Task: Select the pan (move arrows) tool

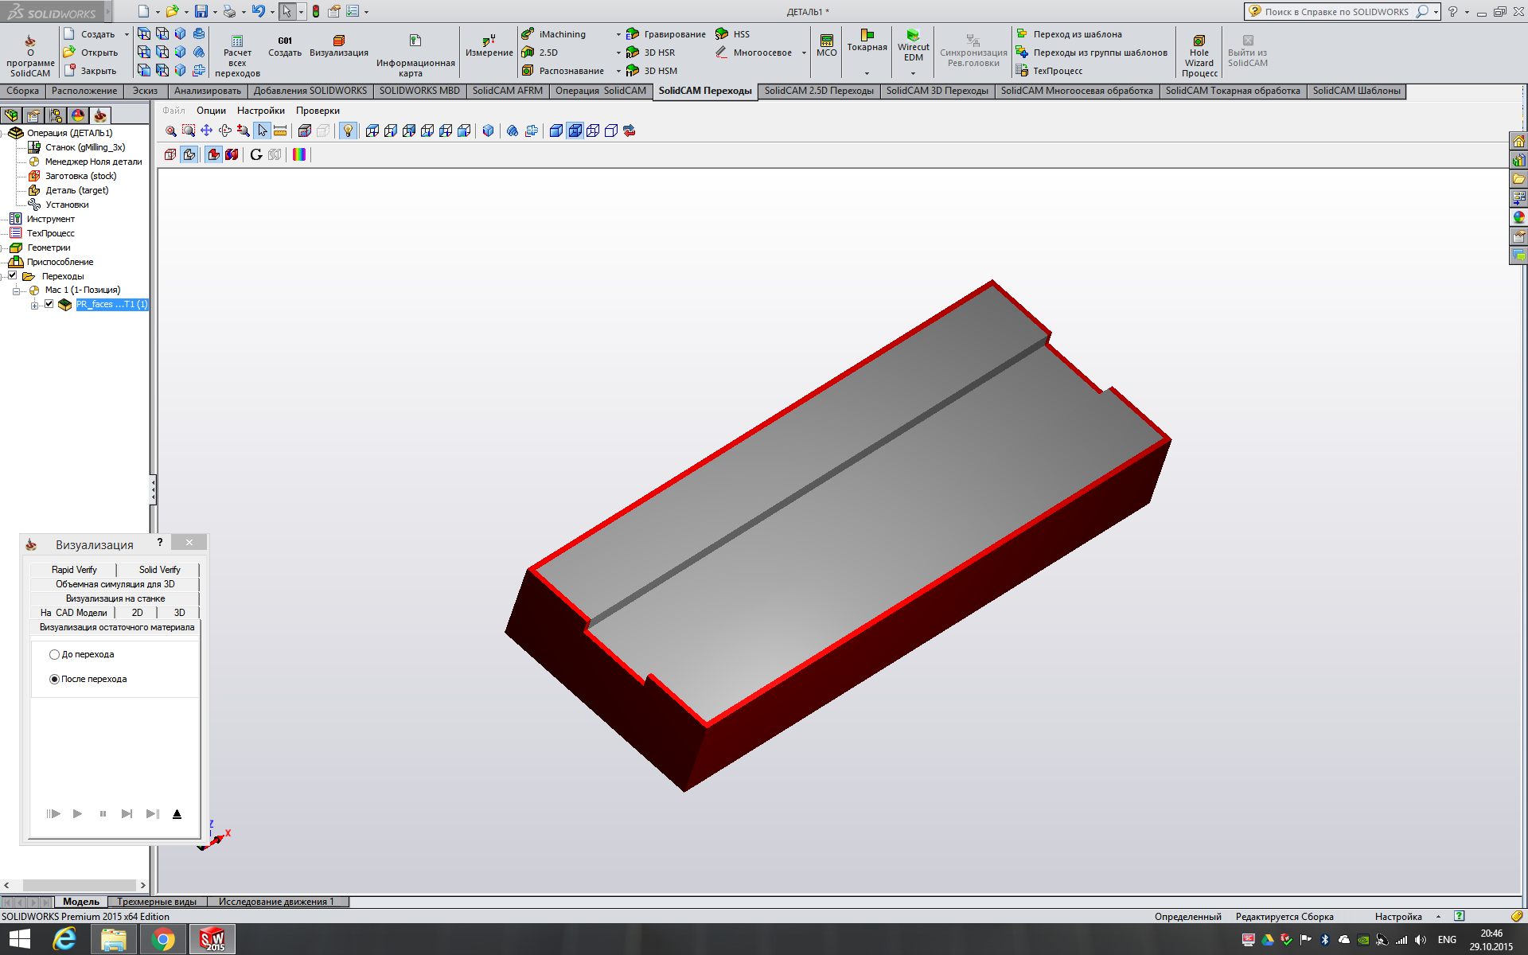Action: coord(207,131)
